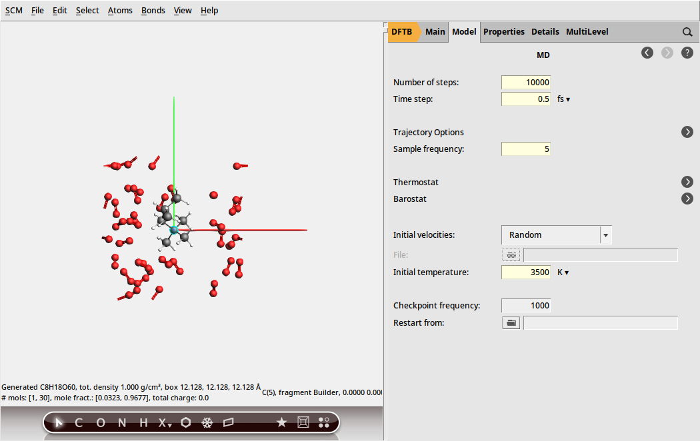Viewport: 700px width, 441px height.
Task: Click the star structures tool
Action: click(281, 422)
